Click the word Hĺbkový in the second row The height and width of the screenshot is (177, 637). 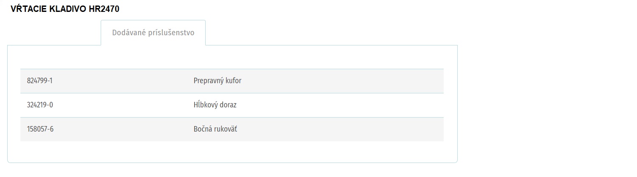tap(205, 105)
